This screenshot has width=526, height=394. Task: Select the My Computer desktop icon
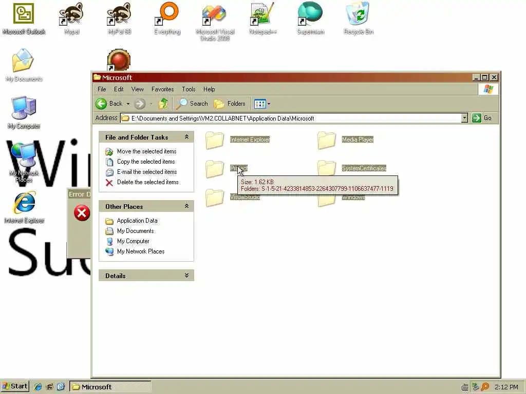tap(24, 112)
